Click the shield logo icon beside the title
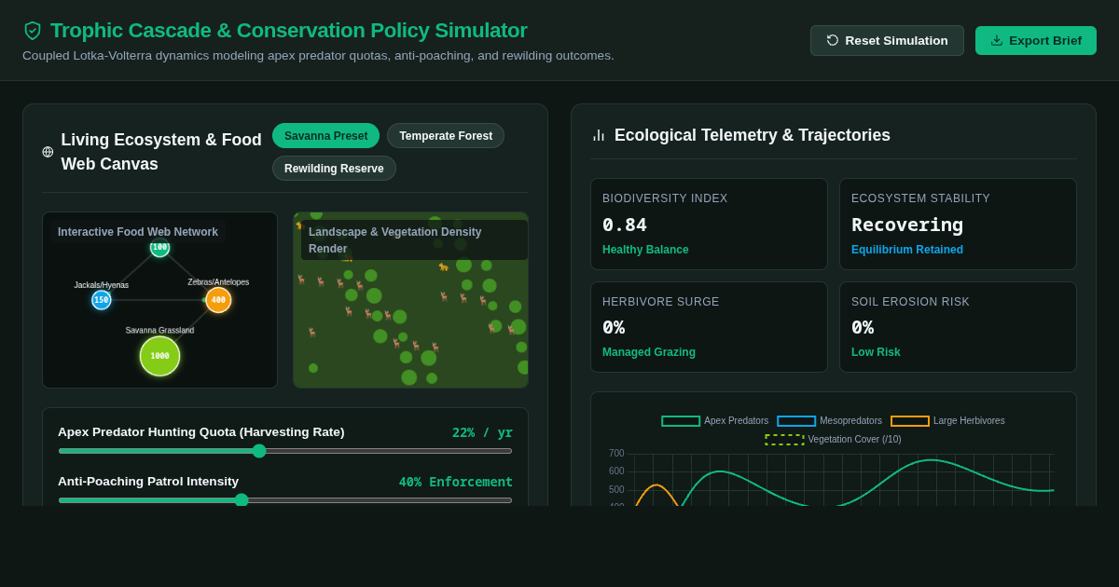The image size is (1119, 587). click(33, 31)
